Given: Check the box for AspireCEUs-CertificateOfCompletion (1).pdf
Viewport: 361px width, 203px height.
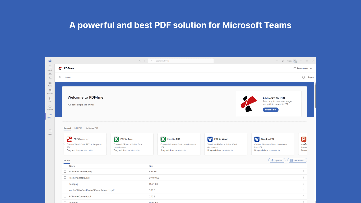Looking at the screenshot, I should pos(65,190).
